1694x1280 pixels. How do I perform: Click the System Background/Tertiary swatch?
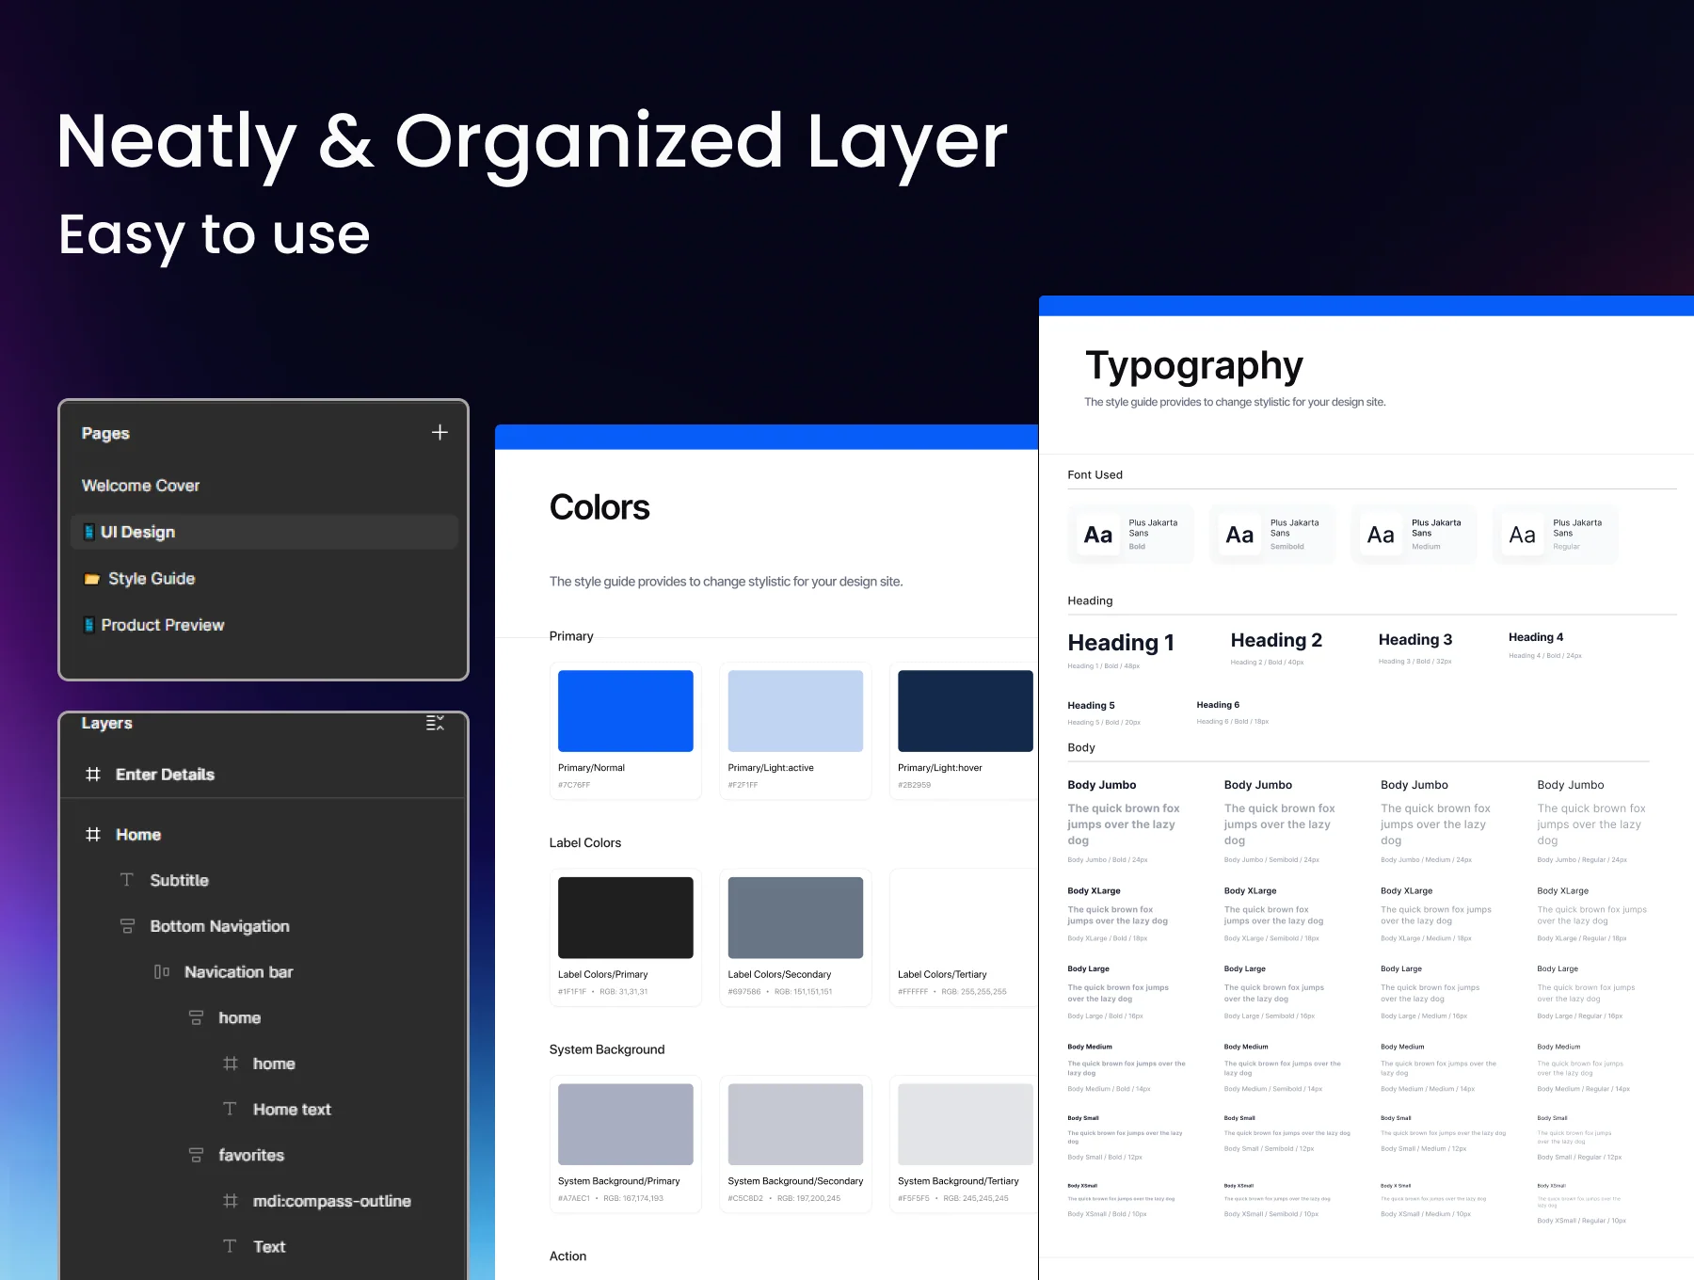point(966,1124)
